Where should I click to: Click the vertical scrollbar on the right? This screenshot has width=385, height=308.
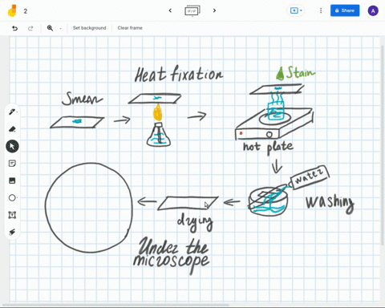(383, 144)
